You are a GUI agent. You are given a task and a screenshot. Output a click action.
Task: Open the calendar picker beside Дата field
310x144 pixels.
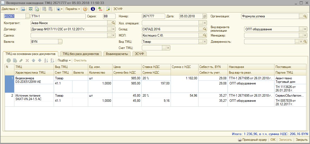pyautogui.click(x=205, y=16)
